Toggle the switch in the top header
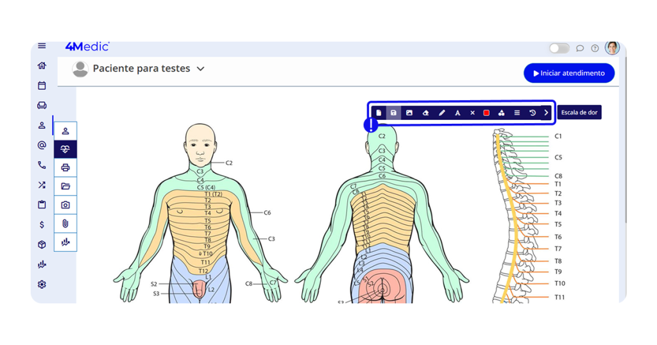Screen dimensions: 657x345 pyautogui.click(x=559, y=48)
